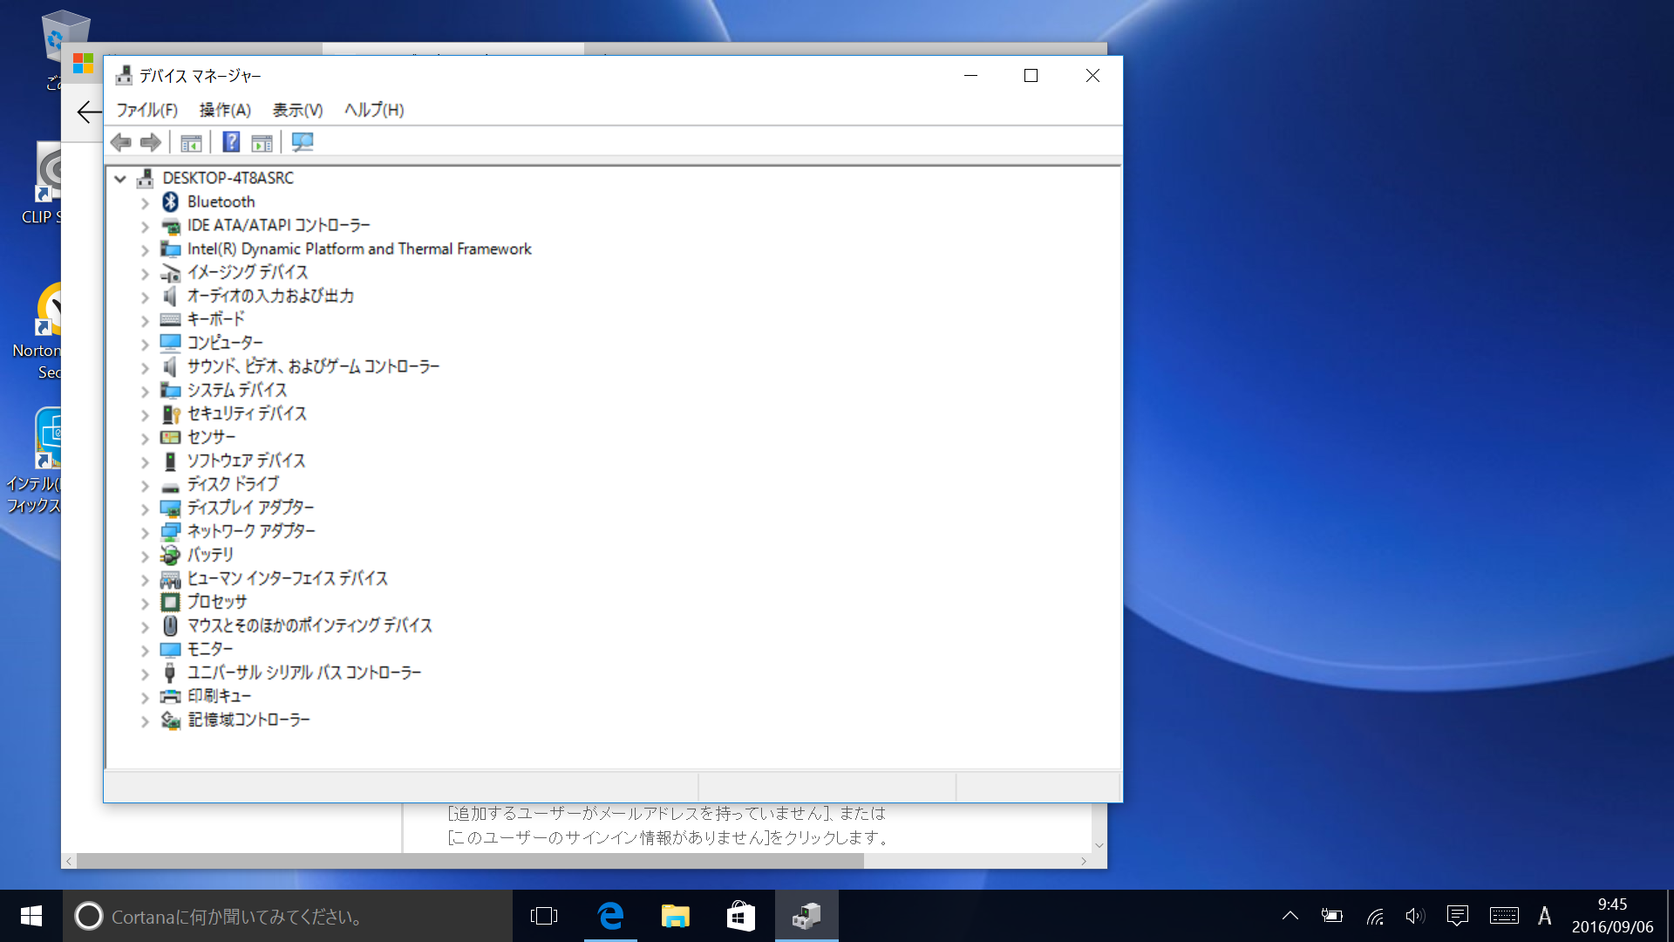Open File Explorer from the taskbar
The image size is (1674, 942).
tap(675, 916)
